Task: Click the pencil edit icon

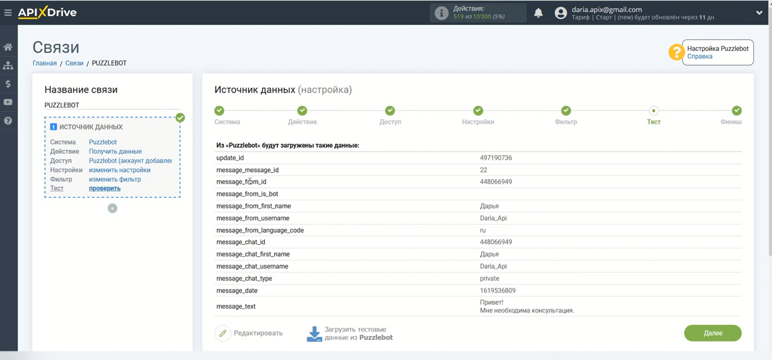Action: click(x=223, y=333)
